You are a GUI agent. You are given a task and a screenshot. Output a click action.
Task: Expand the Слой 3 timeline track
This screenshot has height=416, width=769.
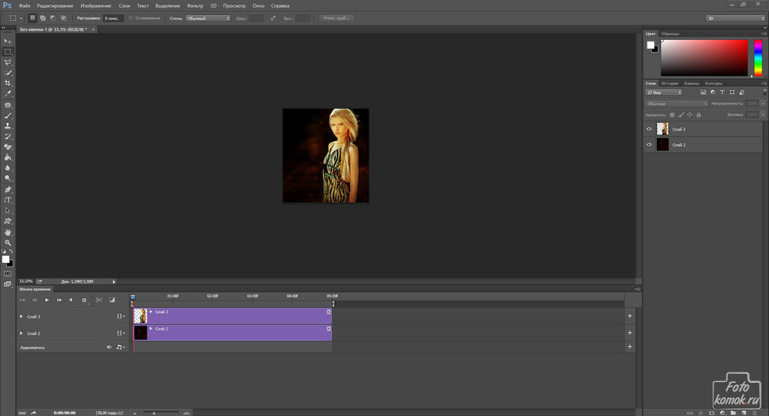click(21, 317)
